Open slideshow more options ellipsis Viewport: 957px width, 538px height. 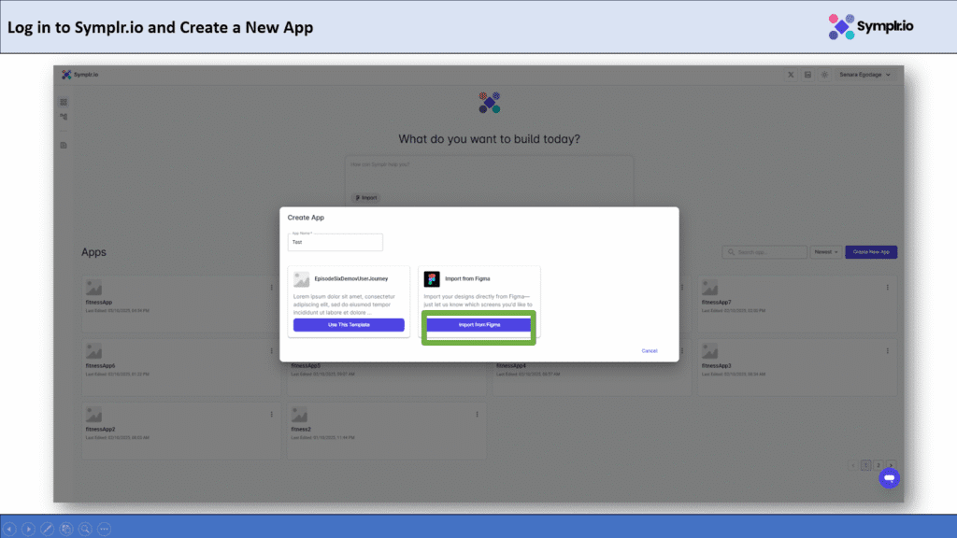[x=105, y=529]
